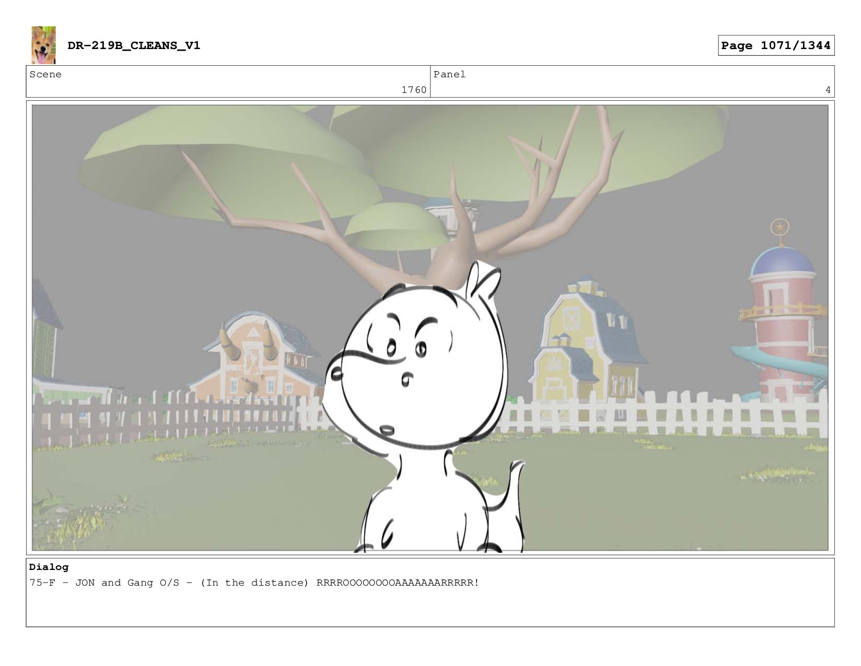The height and width of the screenshot is (666, 861).
Task: Click the dog logo thumbnail
Action: 43,45
